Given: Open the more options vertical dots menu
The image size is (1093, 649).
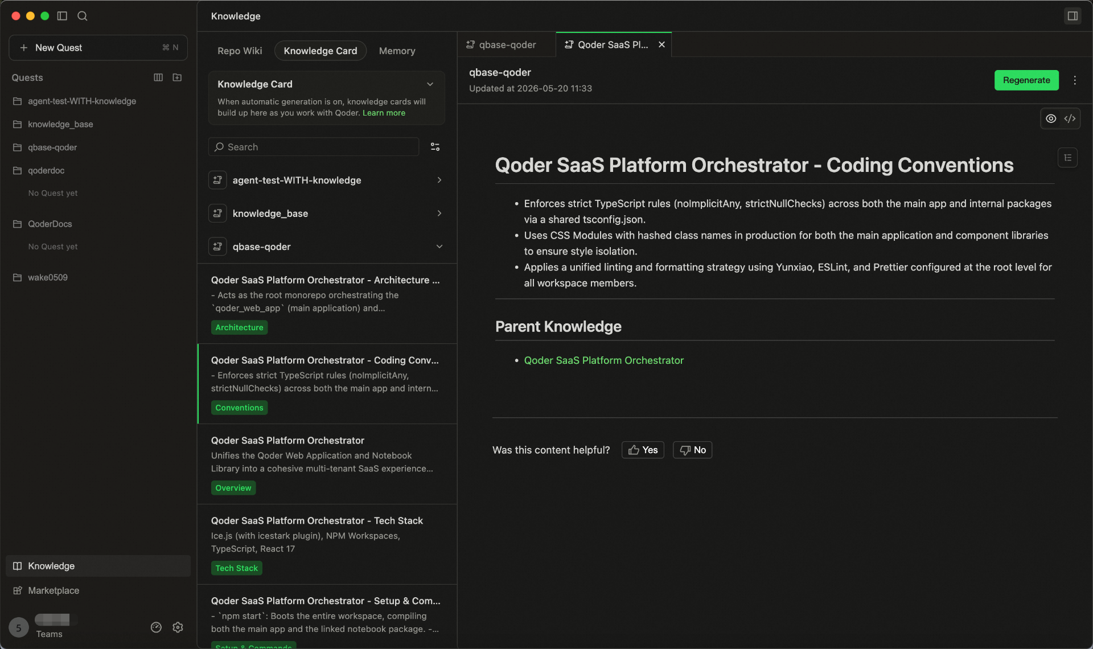Looking at the screenshot, I should pos(1075,80).
